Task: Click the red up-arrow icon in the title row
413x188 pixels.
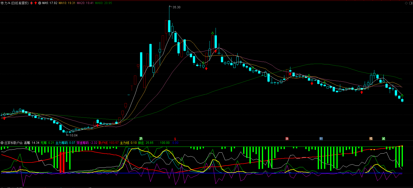Action: 36,3
